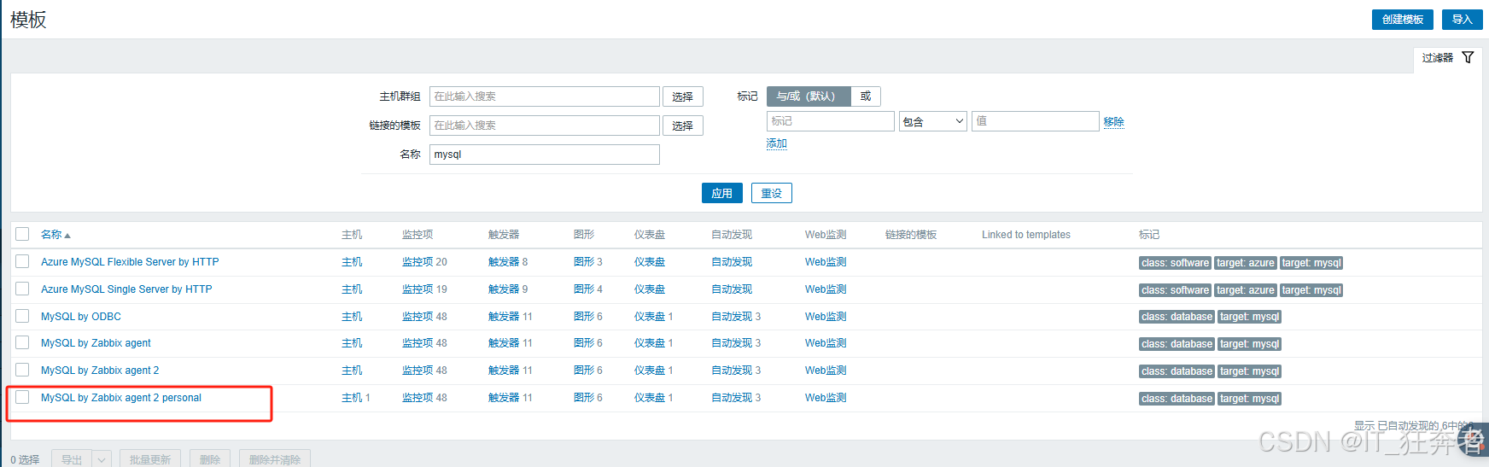Open the export dropdown arrow
Screen dimensions: 1489x467
[x=102, y=459]
